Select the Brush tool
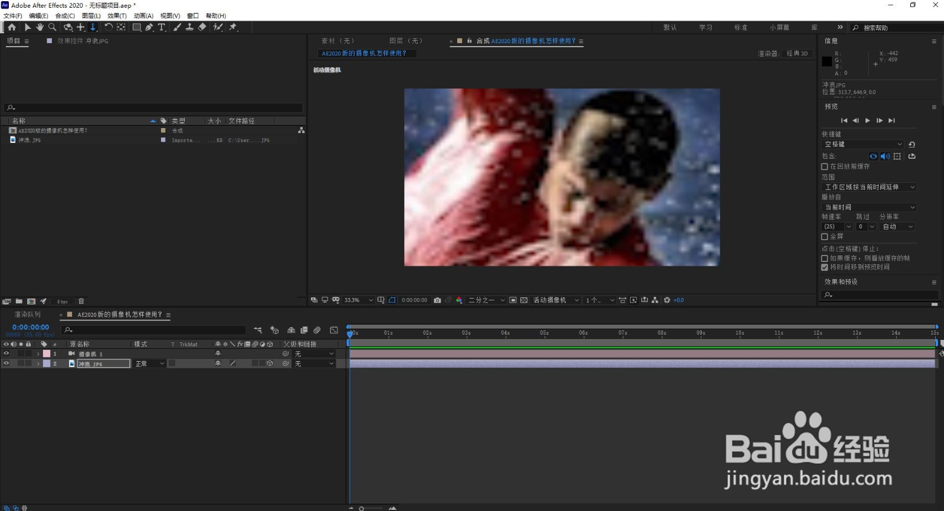Image resolution: width=944 pixels, height=511 pixels. 177,27
